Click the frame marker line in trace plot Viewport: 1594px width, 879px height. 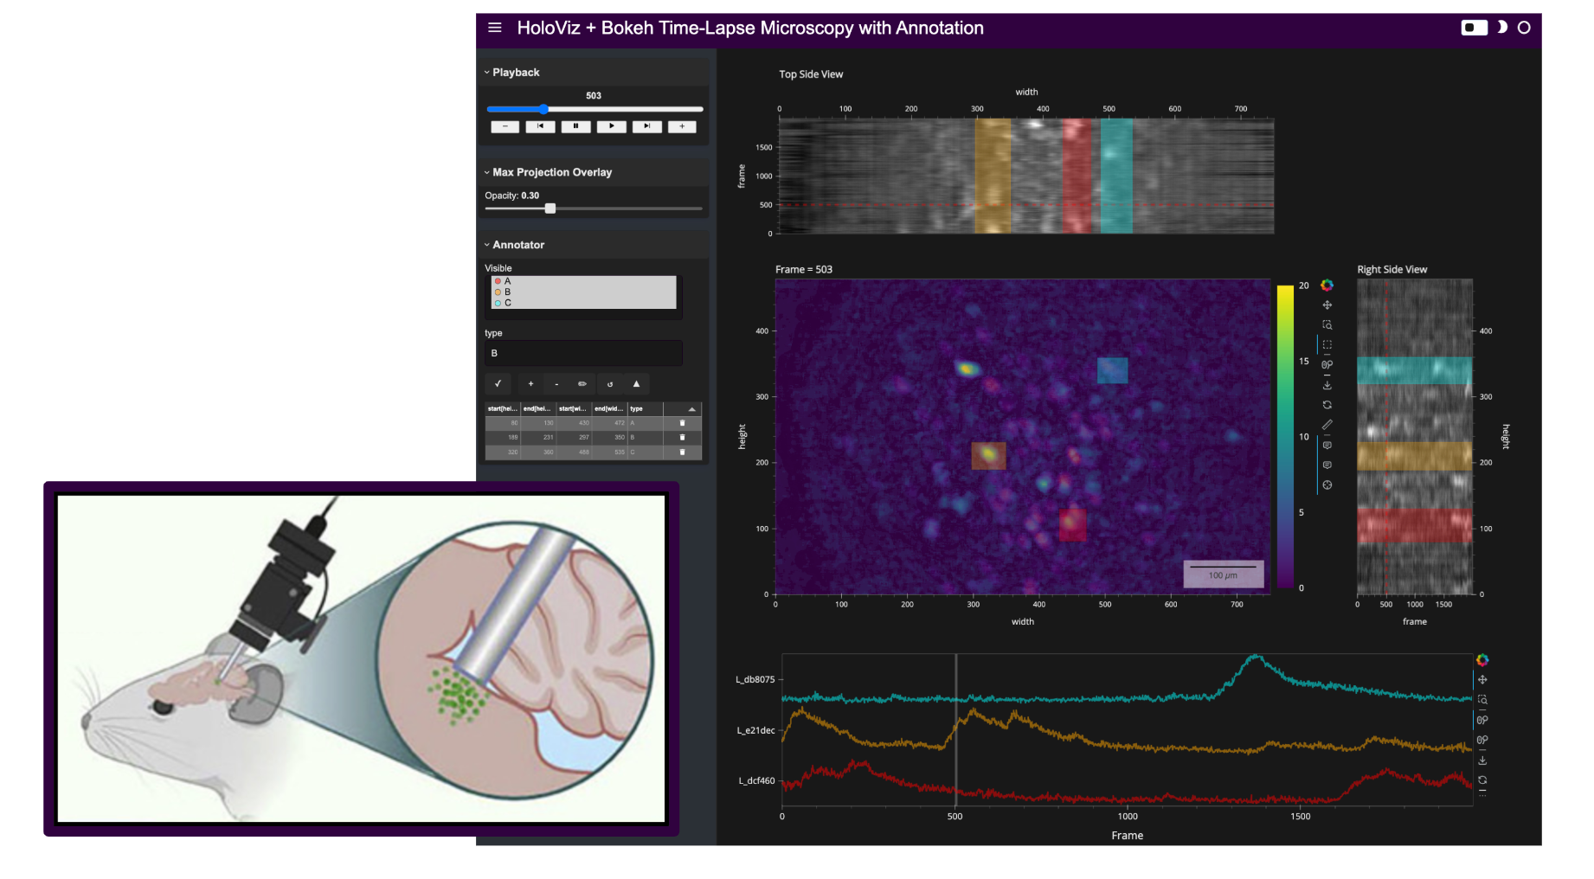(x=955, y=731)
